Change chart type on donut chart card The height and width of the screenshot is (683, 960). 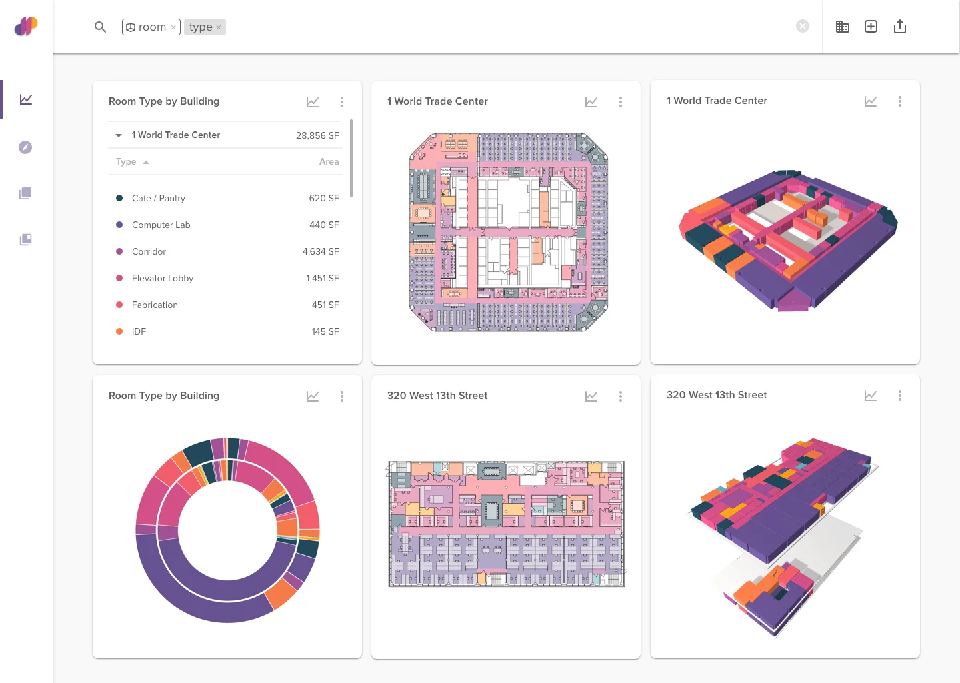pyautogui.click(x=313, y=396)
